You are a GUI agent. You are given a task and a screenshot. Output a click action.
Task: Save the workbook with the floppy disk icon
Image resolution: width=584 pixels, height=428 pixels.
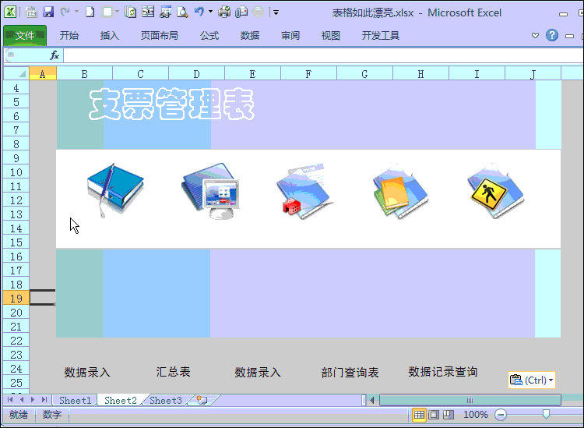click(x=48, y=12)
